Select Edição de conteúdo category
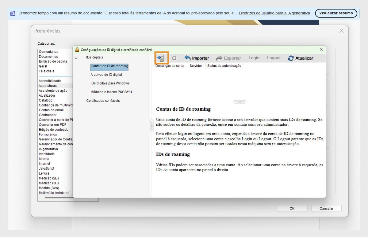The width and height of the screenshot is (368, 237). coord(54,130)
